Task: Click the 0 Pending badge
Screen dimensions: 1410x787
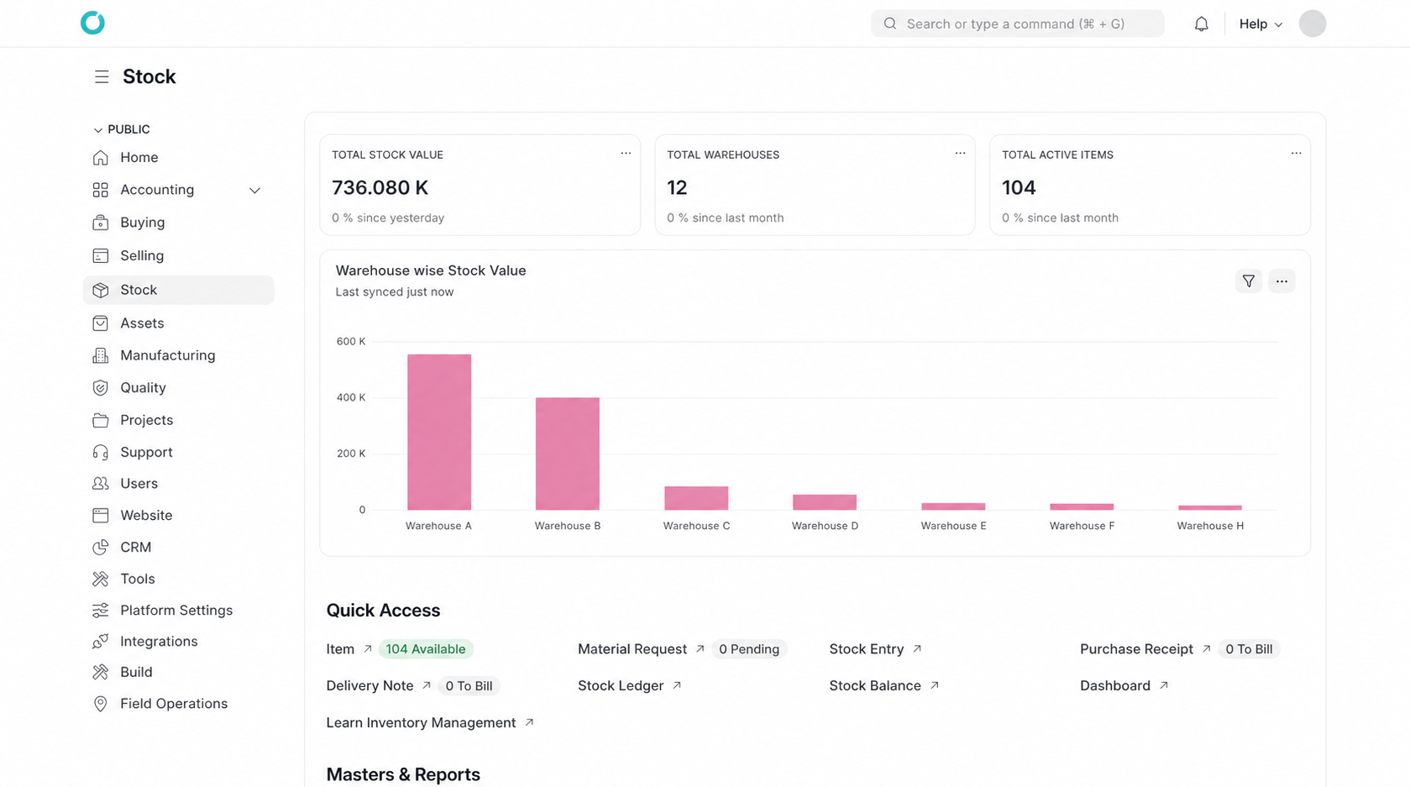Action: pos(749,649)
